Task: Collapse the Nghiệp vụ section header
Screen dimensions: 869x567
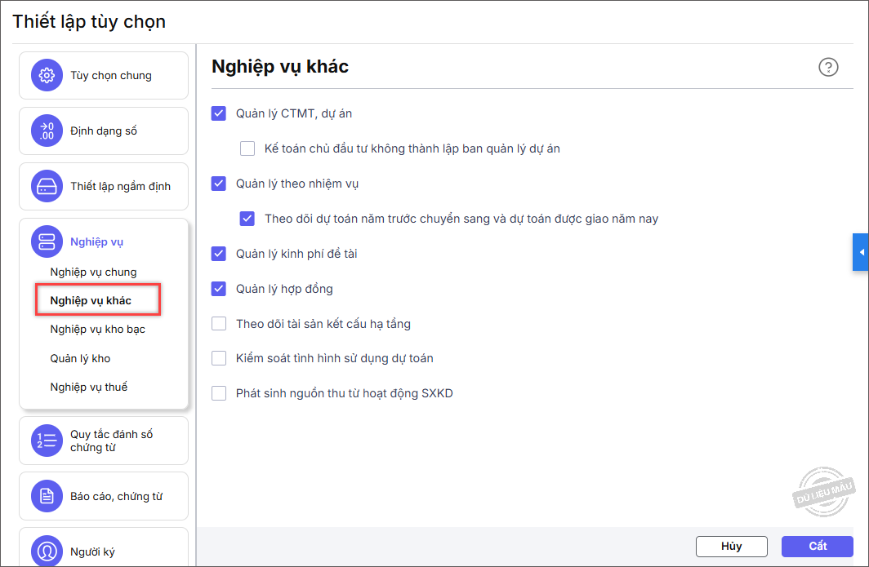Action: 96,241
